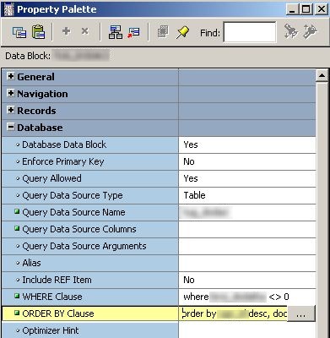Toggle the Freeze/Unfreeze pushpin icon
The image size is (330, 338).
[183, 32]
